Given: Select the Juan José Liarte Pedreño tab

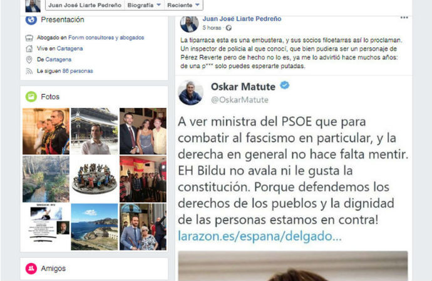Looking at the screenshot, I should click(85, 5).
